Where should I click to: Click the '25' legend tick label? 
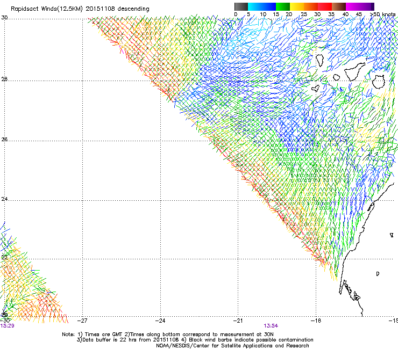(304, 14)
